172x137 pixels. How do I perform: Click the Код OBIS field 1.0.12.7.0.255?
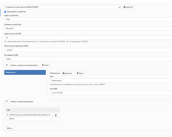[111, 93]
